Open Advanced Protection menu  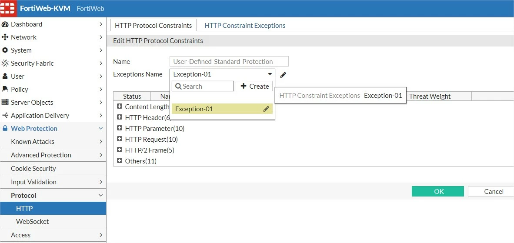pyautogui.click(x=53, y=155)
